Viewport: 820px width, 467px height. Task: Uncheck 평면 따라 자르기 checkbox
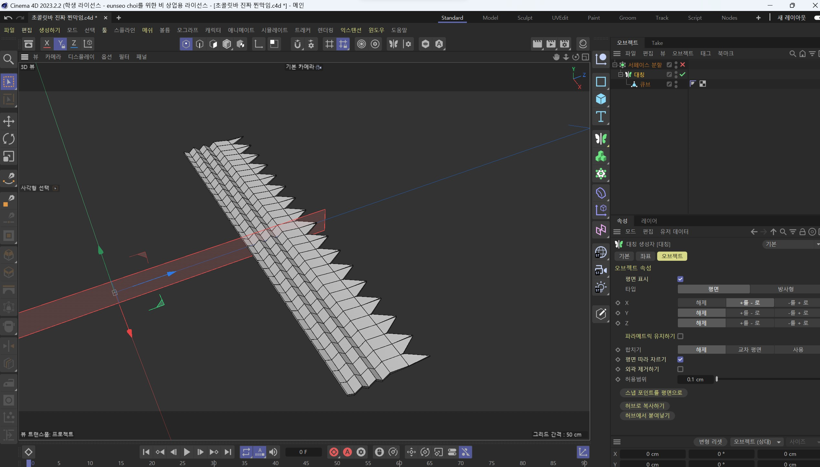pos(680,359)
